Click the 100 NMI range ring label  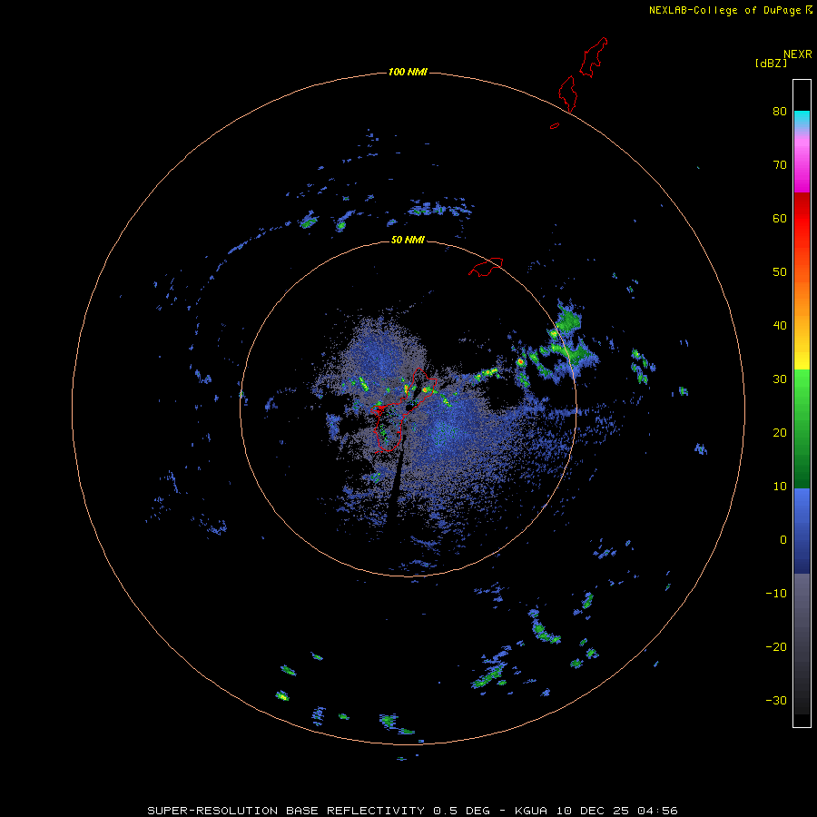coord(408,72)
